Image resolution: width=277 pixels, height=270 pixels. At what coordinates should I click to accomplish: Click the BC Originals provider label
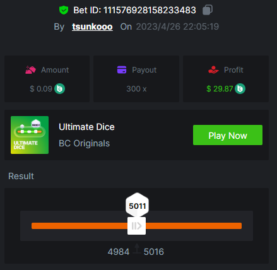(x=84, y=143)
